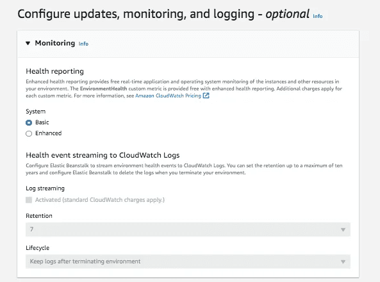Click the bold EnvironmentHealth metric text
The height and width of the screenshot is (282, 380).
(103, 88)
